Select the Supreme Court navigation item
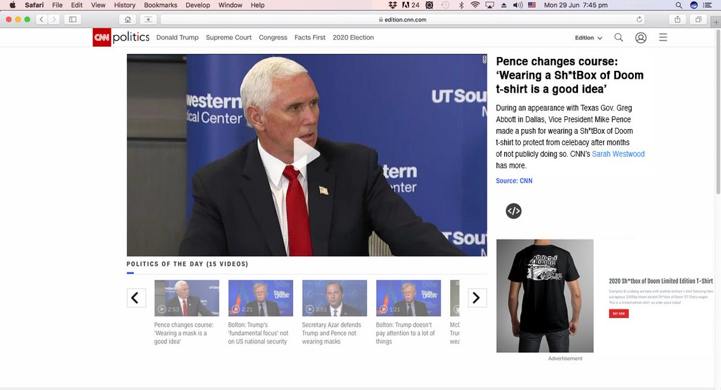This screenshot has width=721, height=390. point(228,37)
